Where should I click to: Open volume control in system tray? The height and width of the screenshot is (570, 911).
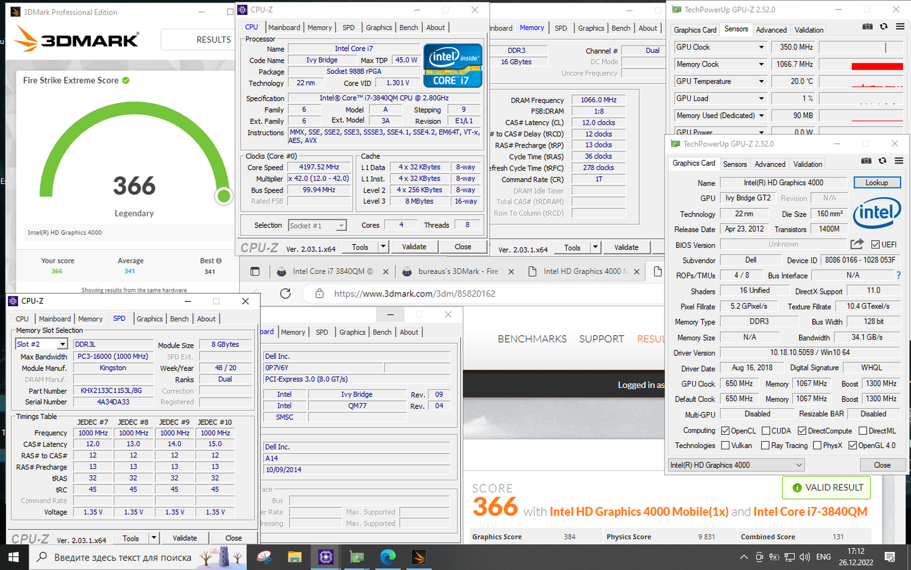(x=804, y=557)
